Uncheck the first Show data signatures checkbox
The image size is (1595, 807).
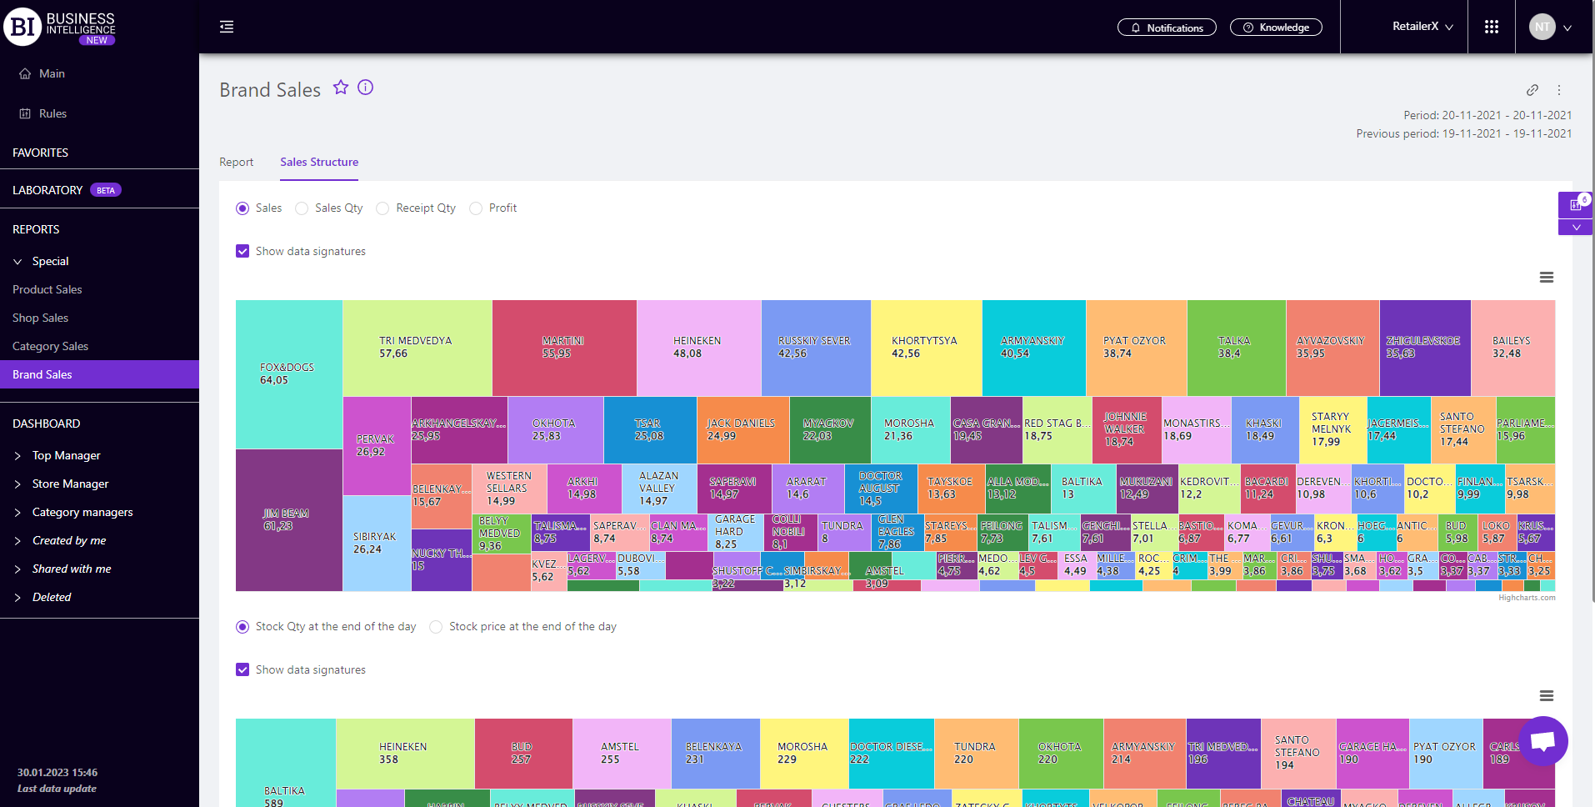[x=242, y=251]
